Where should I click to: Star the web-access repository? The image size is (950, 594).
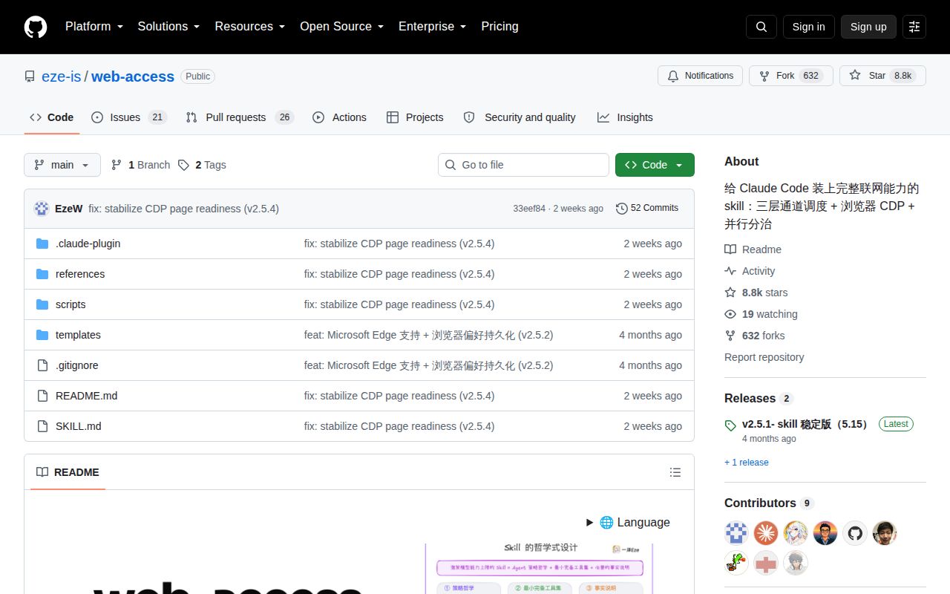(882, 76)
